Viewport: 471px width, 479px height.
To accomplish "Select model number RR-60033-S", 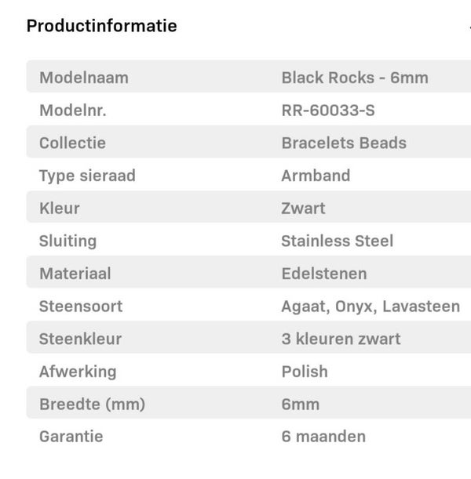I will [x=328, y=111].
